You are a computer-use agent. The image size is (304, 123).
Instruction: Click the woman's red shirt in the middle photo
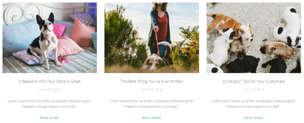(162, 26)
